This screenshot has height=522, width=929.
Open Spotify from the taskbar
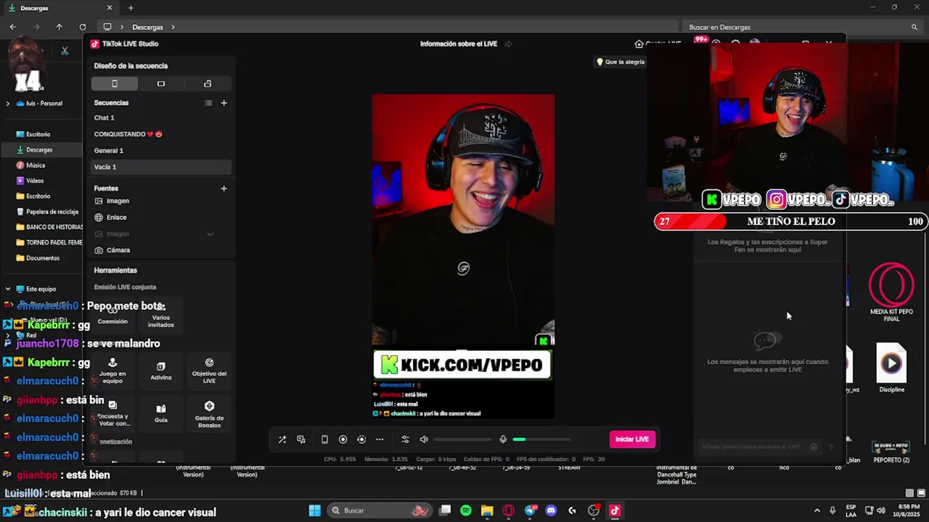pos(466,510)
